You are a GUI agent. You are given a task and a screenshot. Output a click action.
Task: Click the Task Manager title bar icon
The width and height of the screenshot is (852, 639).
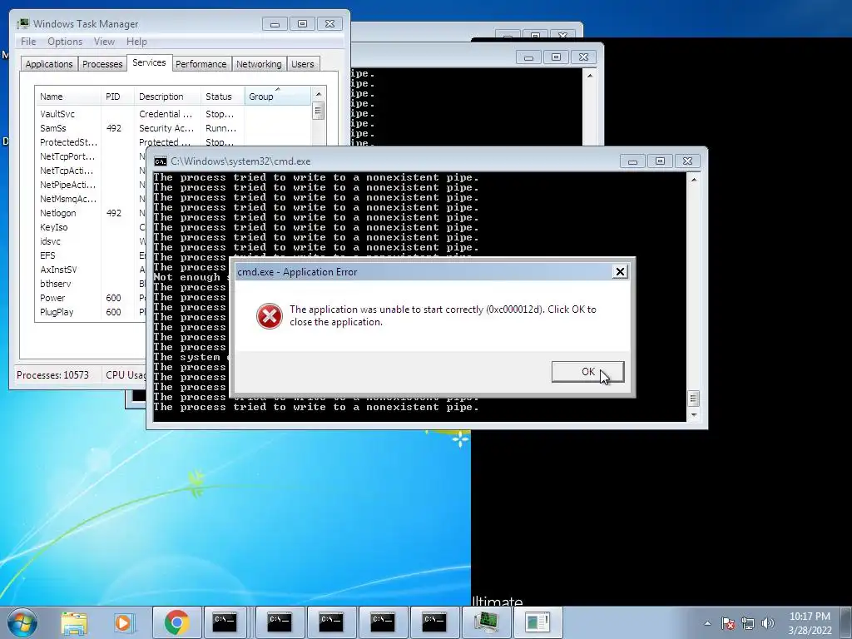22,24
